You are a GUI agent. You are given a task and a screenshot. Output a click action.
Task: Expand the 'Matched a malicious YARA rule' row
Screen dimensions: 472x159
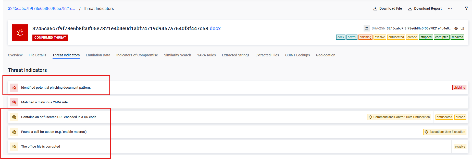44,102
